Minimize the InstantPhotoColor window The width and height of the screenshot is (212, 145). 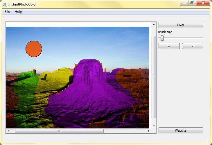point(184,3)
